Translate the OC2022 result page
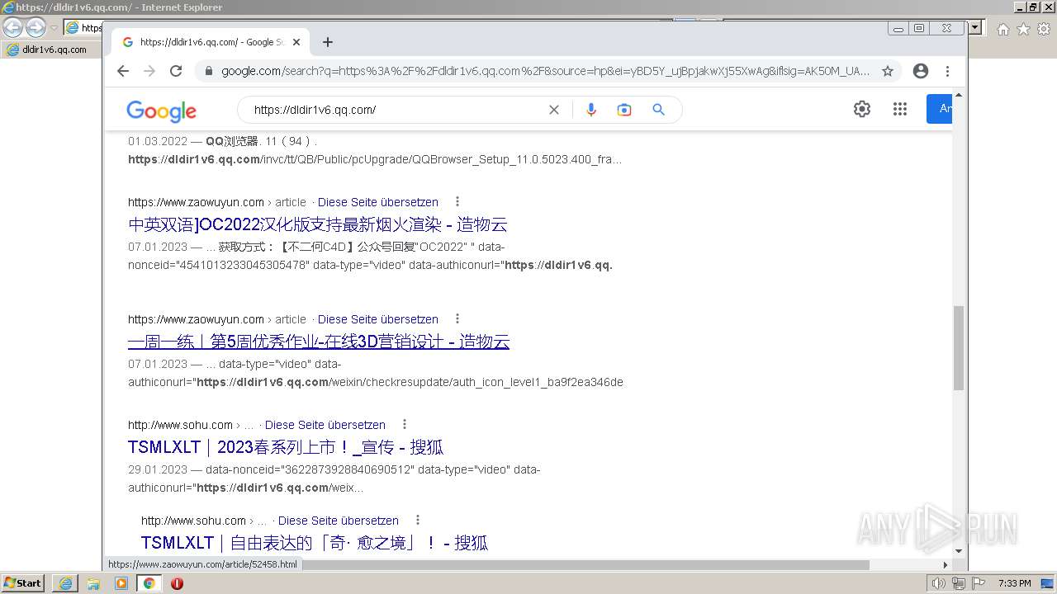The width and height of the screenshot is (1057, 594). tap(378, 202)
